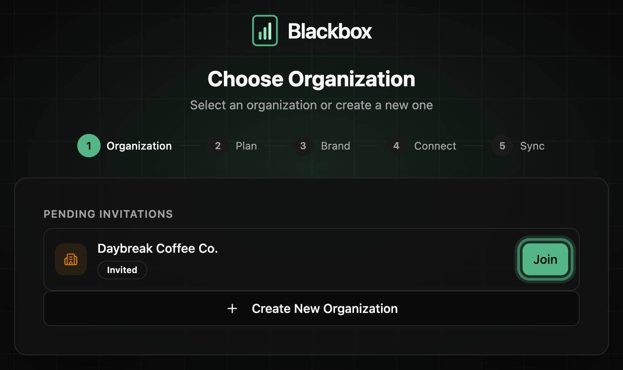Screen dimensions: 623x370
Task: Click the Invited status badge
Action: point(122,270)
